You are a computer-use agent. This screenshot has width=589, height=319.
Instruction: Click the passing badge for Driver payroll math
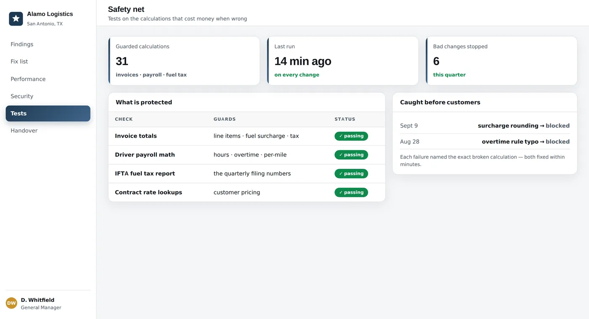click(x=351, y=154)
